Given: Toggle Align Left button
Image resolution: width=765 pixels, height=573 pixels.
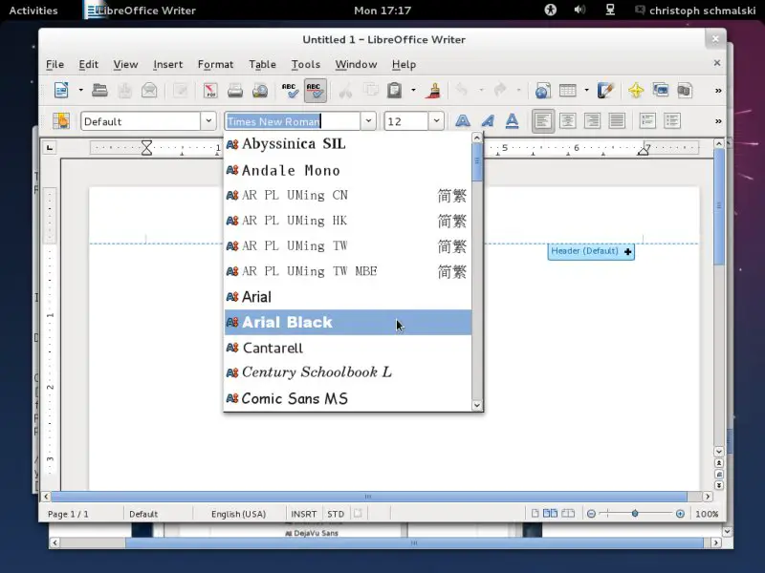Looking at the screenshot, I should pos(543,121).
